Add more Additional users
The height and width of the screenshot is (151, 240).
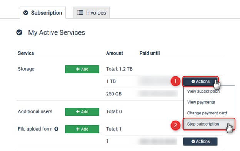82,111
